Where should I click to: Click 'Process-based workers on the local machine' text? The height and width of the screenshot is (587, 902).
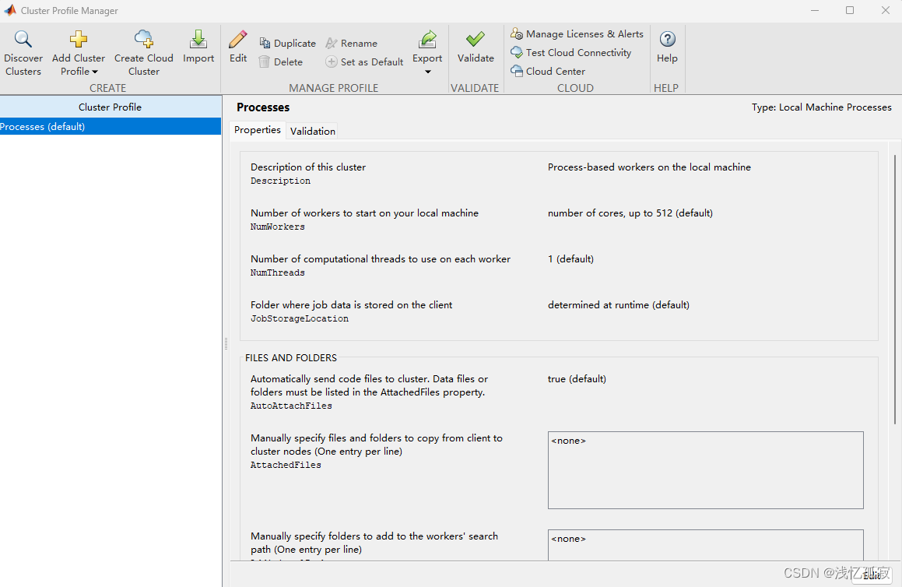click(649, 167)
